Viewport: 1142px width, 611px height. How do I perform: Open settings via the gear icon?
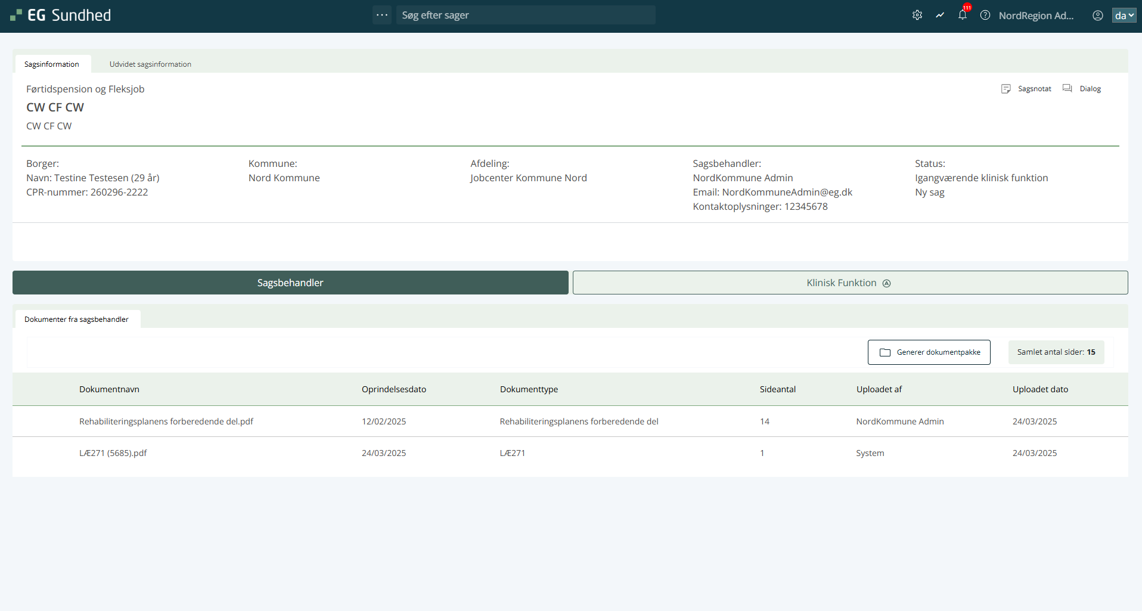coord(917,15)
